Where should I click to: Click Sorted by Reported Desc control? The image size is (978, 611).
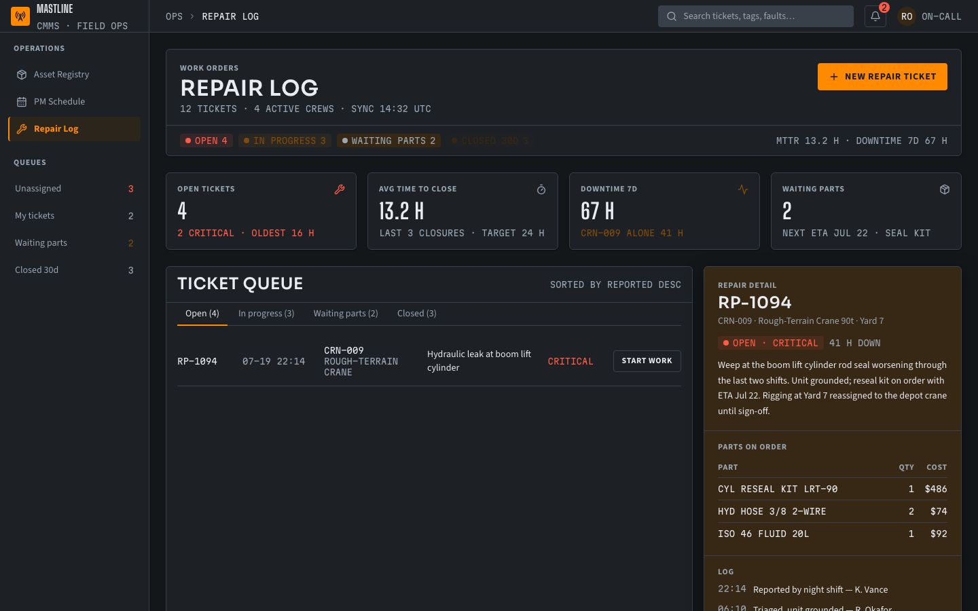point(615,284)
